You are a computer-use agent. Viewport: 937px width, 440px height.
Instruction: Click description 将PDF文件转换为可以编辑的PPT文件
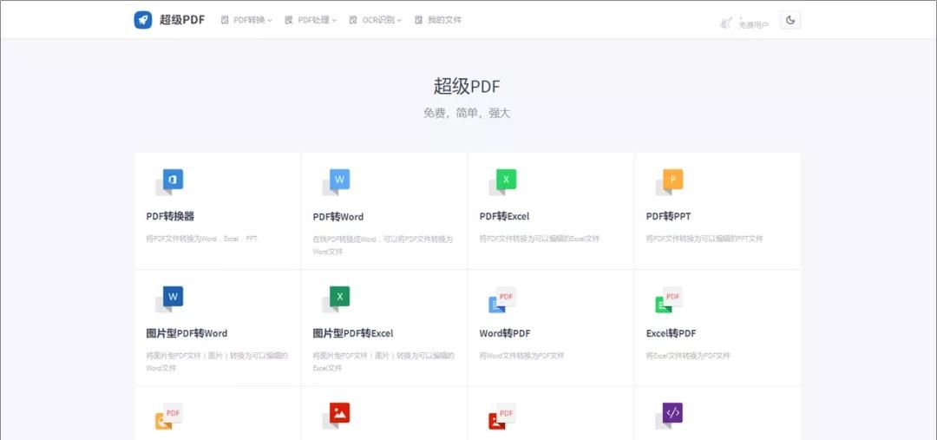coord(704,239)
